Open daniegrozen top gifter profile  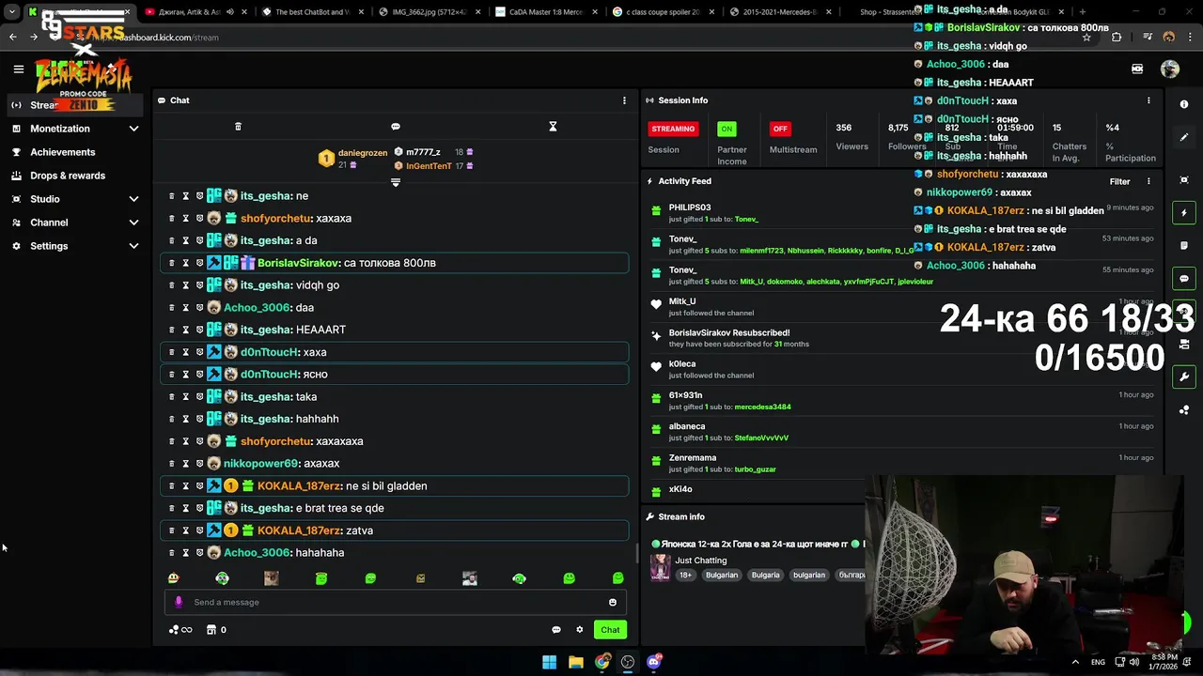point(363,153)
